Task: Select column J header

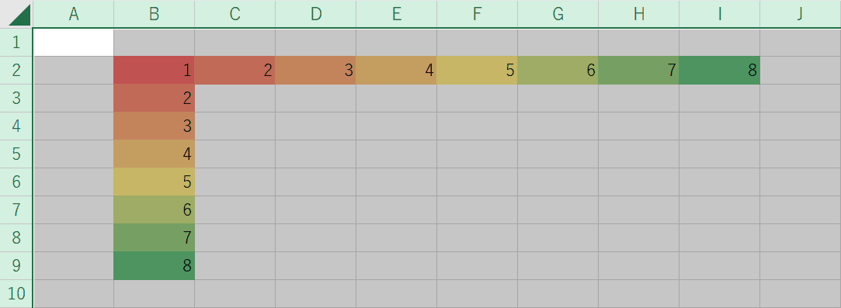Action: pos(801,14)
